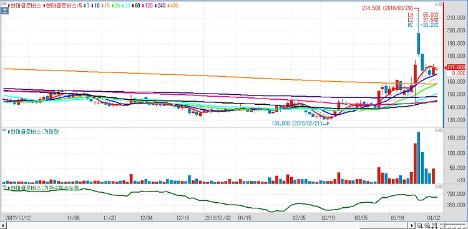The width and height of the screenshot is (468, 229).
Task: Click the 02/19 date label
Action: pyautogui.click(x=328, y=218)
